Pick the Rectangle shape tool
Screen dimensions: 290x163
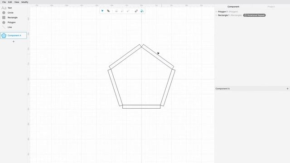10,17
